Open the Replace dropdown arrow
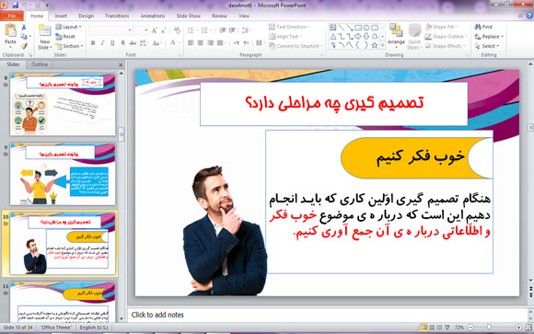534x334 pixels. pos(503,37)
